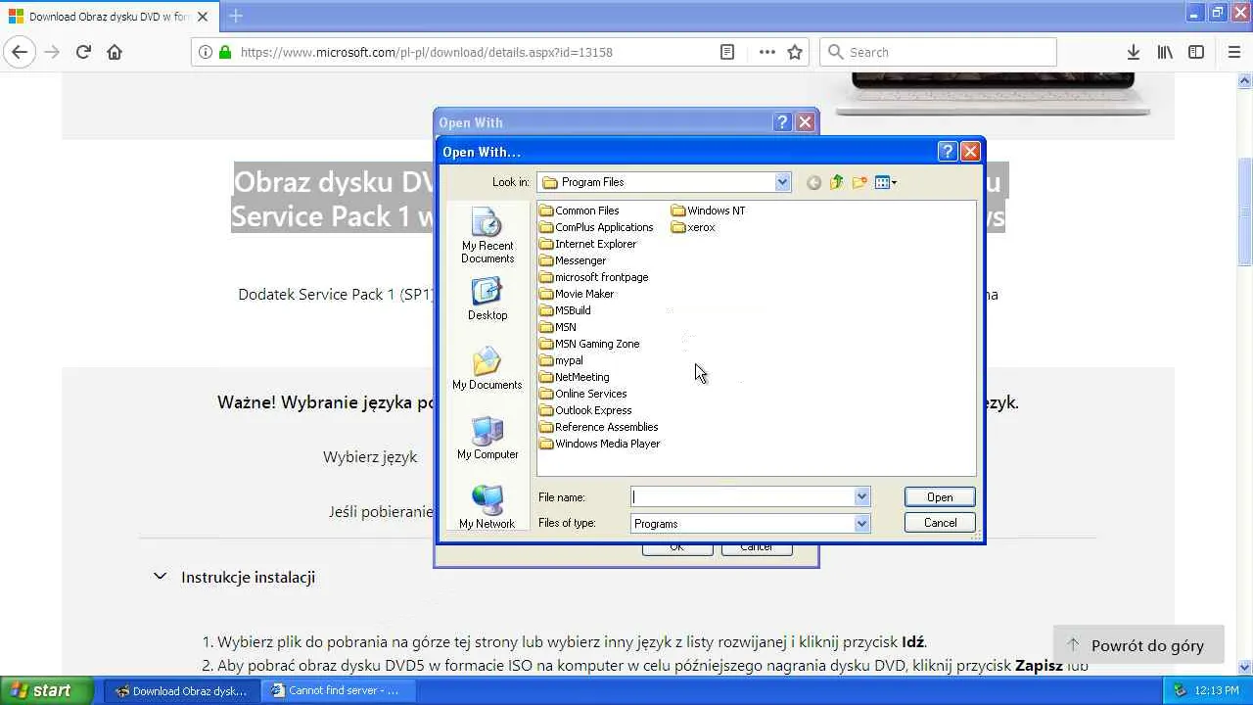Select the Outlook Express folder
The image size is (1253, 705).
[585, 410]
